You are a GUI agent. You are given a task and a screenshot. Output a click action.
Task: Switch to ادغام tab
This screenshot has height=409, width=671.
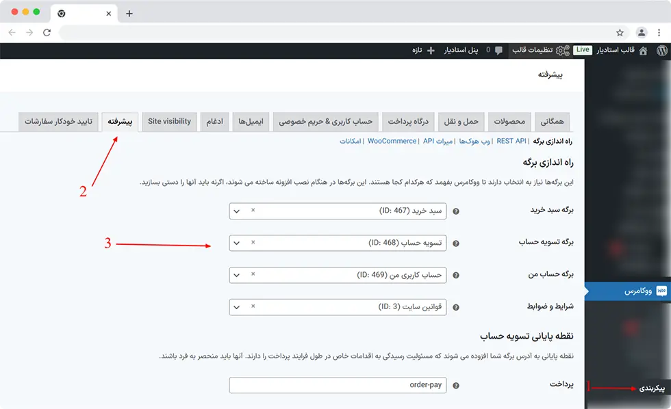214,122
